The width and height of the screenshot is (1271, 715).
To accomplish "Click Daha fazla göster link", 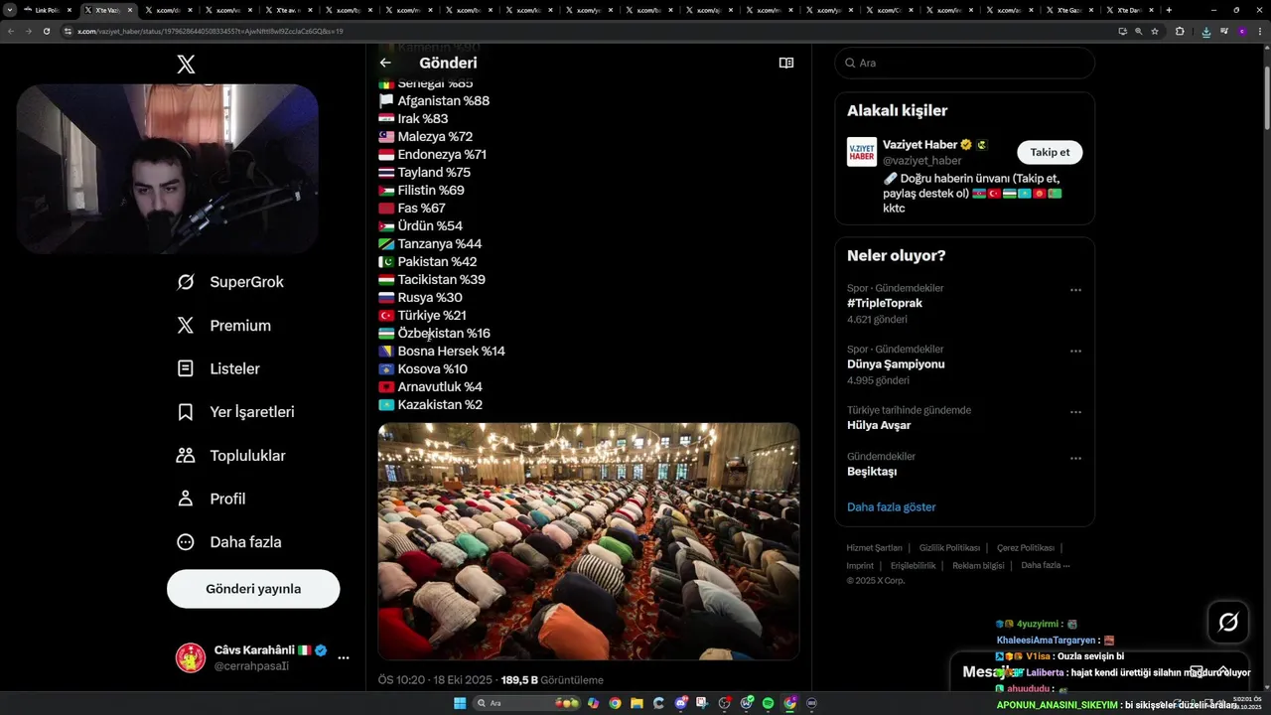I will click(x=892, y=507).
